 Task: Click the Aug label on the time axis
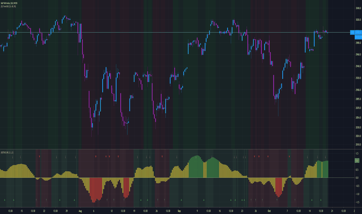click(80, 211)
